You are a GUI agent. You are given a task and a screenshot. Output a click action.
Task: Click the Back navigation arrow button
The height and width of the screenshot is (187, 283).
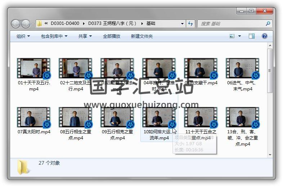pos(15,24)
